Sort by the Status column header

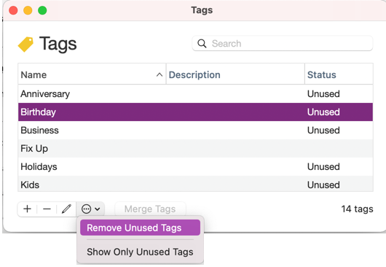pos(339,74)
